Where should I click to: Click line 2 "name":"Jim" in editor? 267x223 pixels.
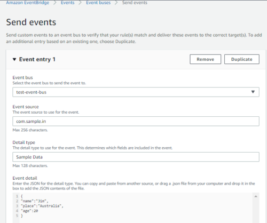(35, 201)
